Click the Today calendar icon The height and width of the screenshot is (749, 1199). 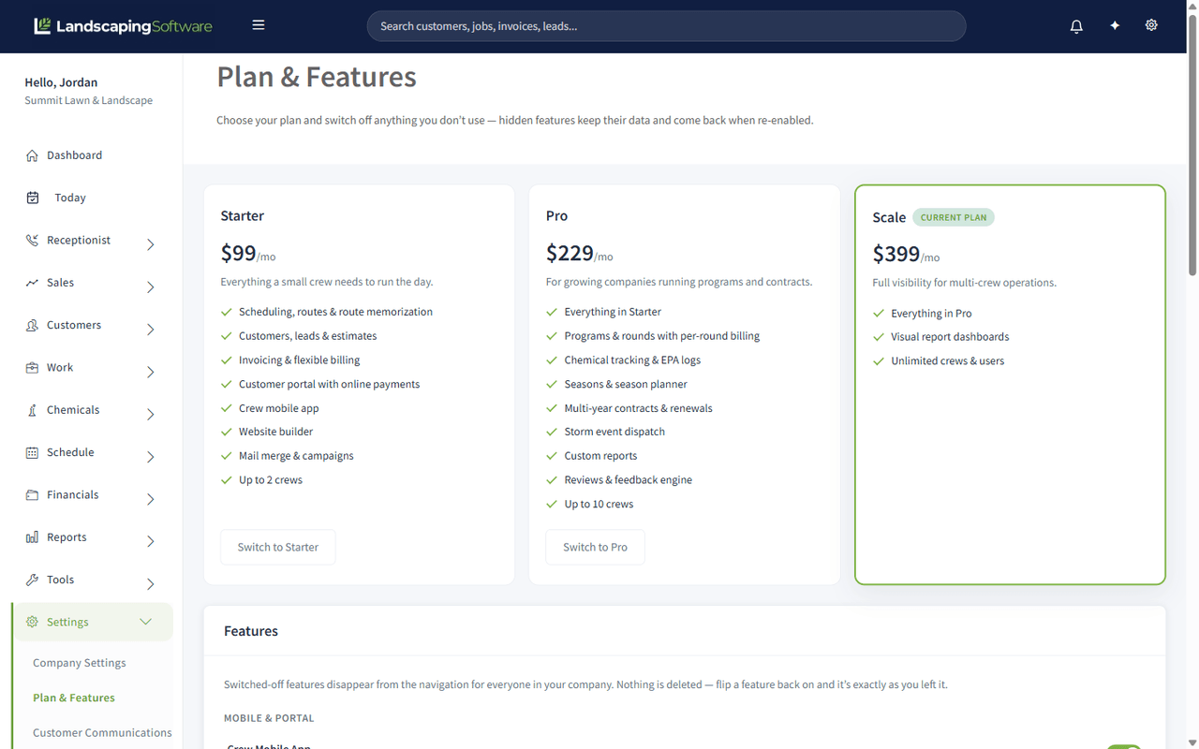pos(33,198)
